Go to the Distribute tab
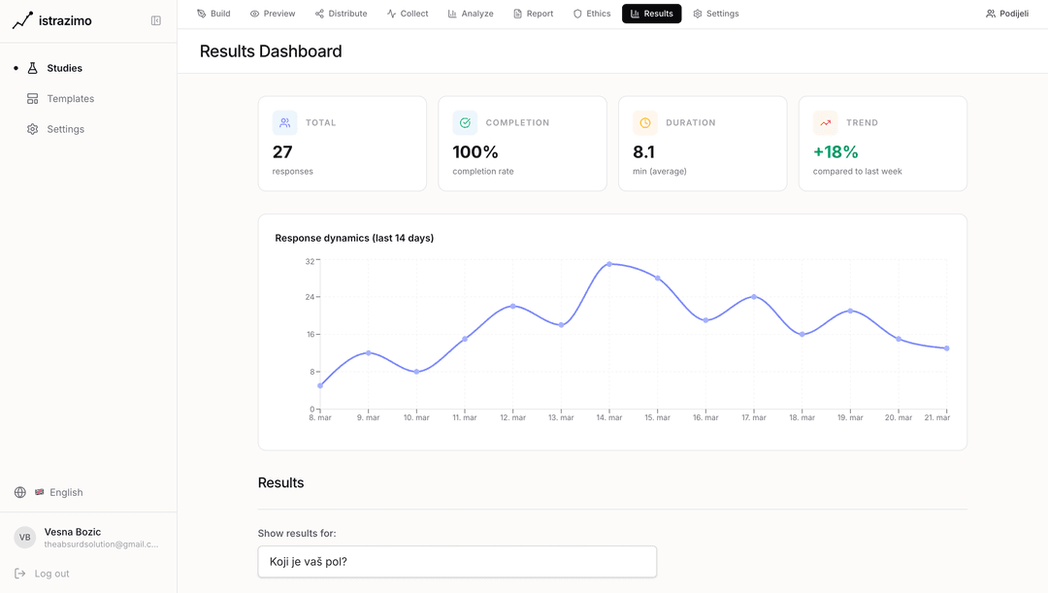 [341, 14]
